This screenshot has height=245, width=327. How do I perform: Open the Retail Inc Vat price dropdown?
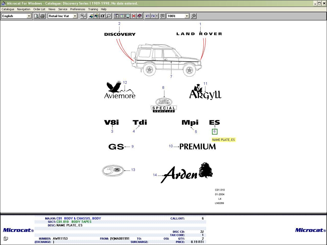pos(75,16)
